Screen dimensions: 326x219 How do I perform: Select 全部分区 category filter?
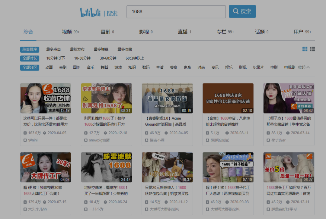(30, 67)
